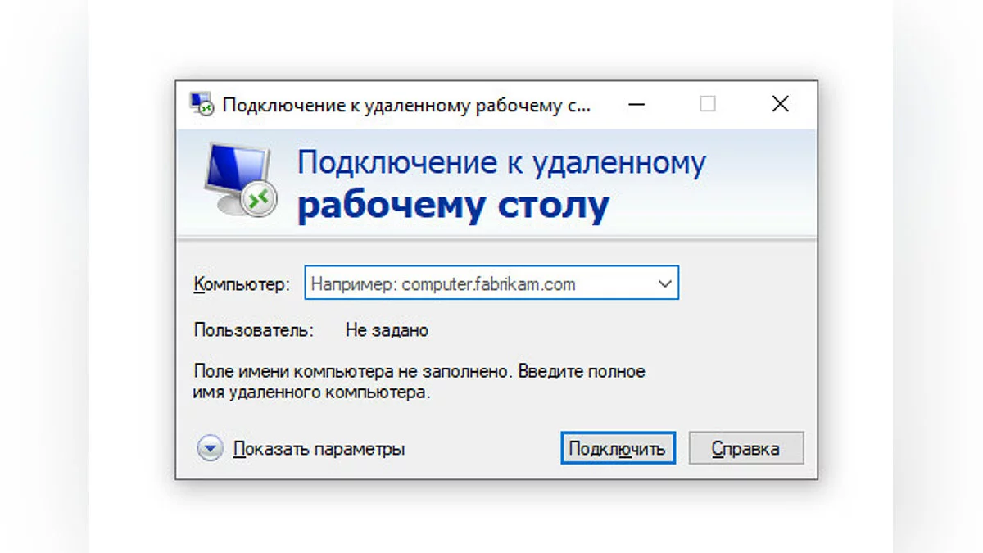Click the banner heading рабочему столу
The height and width of the screenshot is (553, 983).
coord(453,206)
